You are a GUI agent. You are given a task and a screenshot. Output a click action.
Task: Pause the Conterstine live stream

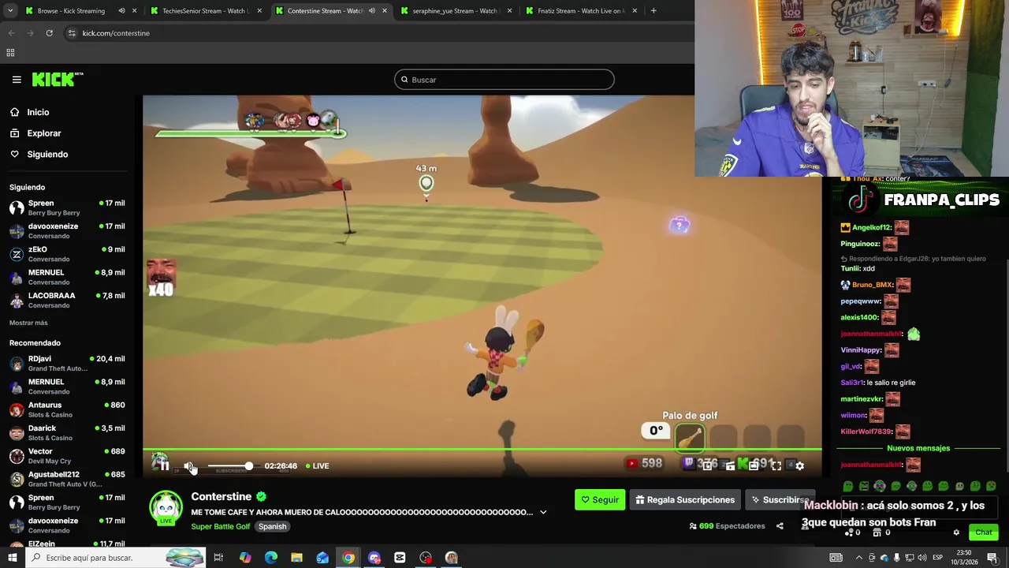(164, 465)
